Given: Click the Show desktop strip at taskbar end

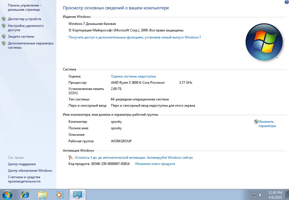Looking at the screenshot, I should coord(287,195).
